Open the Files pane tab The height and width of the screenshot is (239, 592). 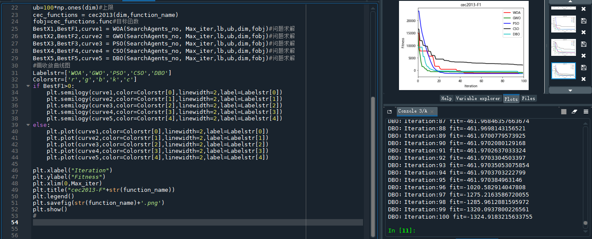point(528,98)
